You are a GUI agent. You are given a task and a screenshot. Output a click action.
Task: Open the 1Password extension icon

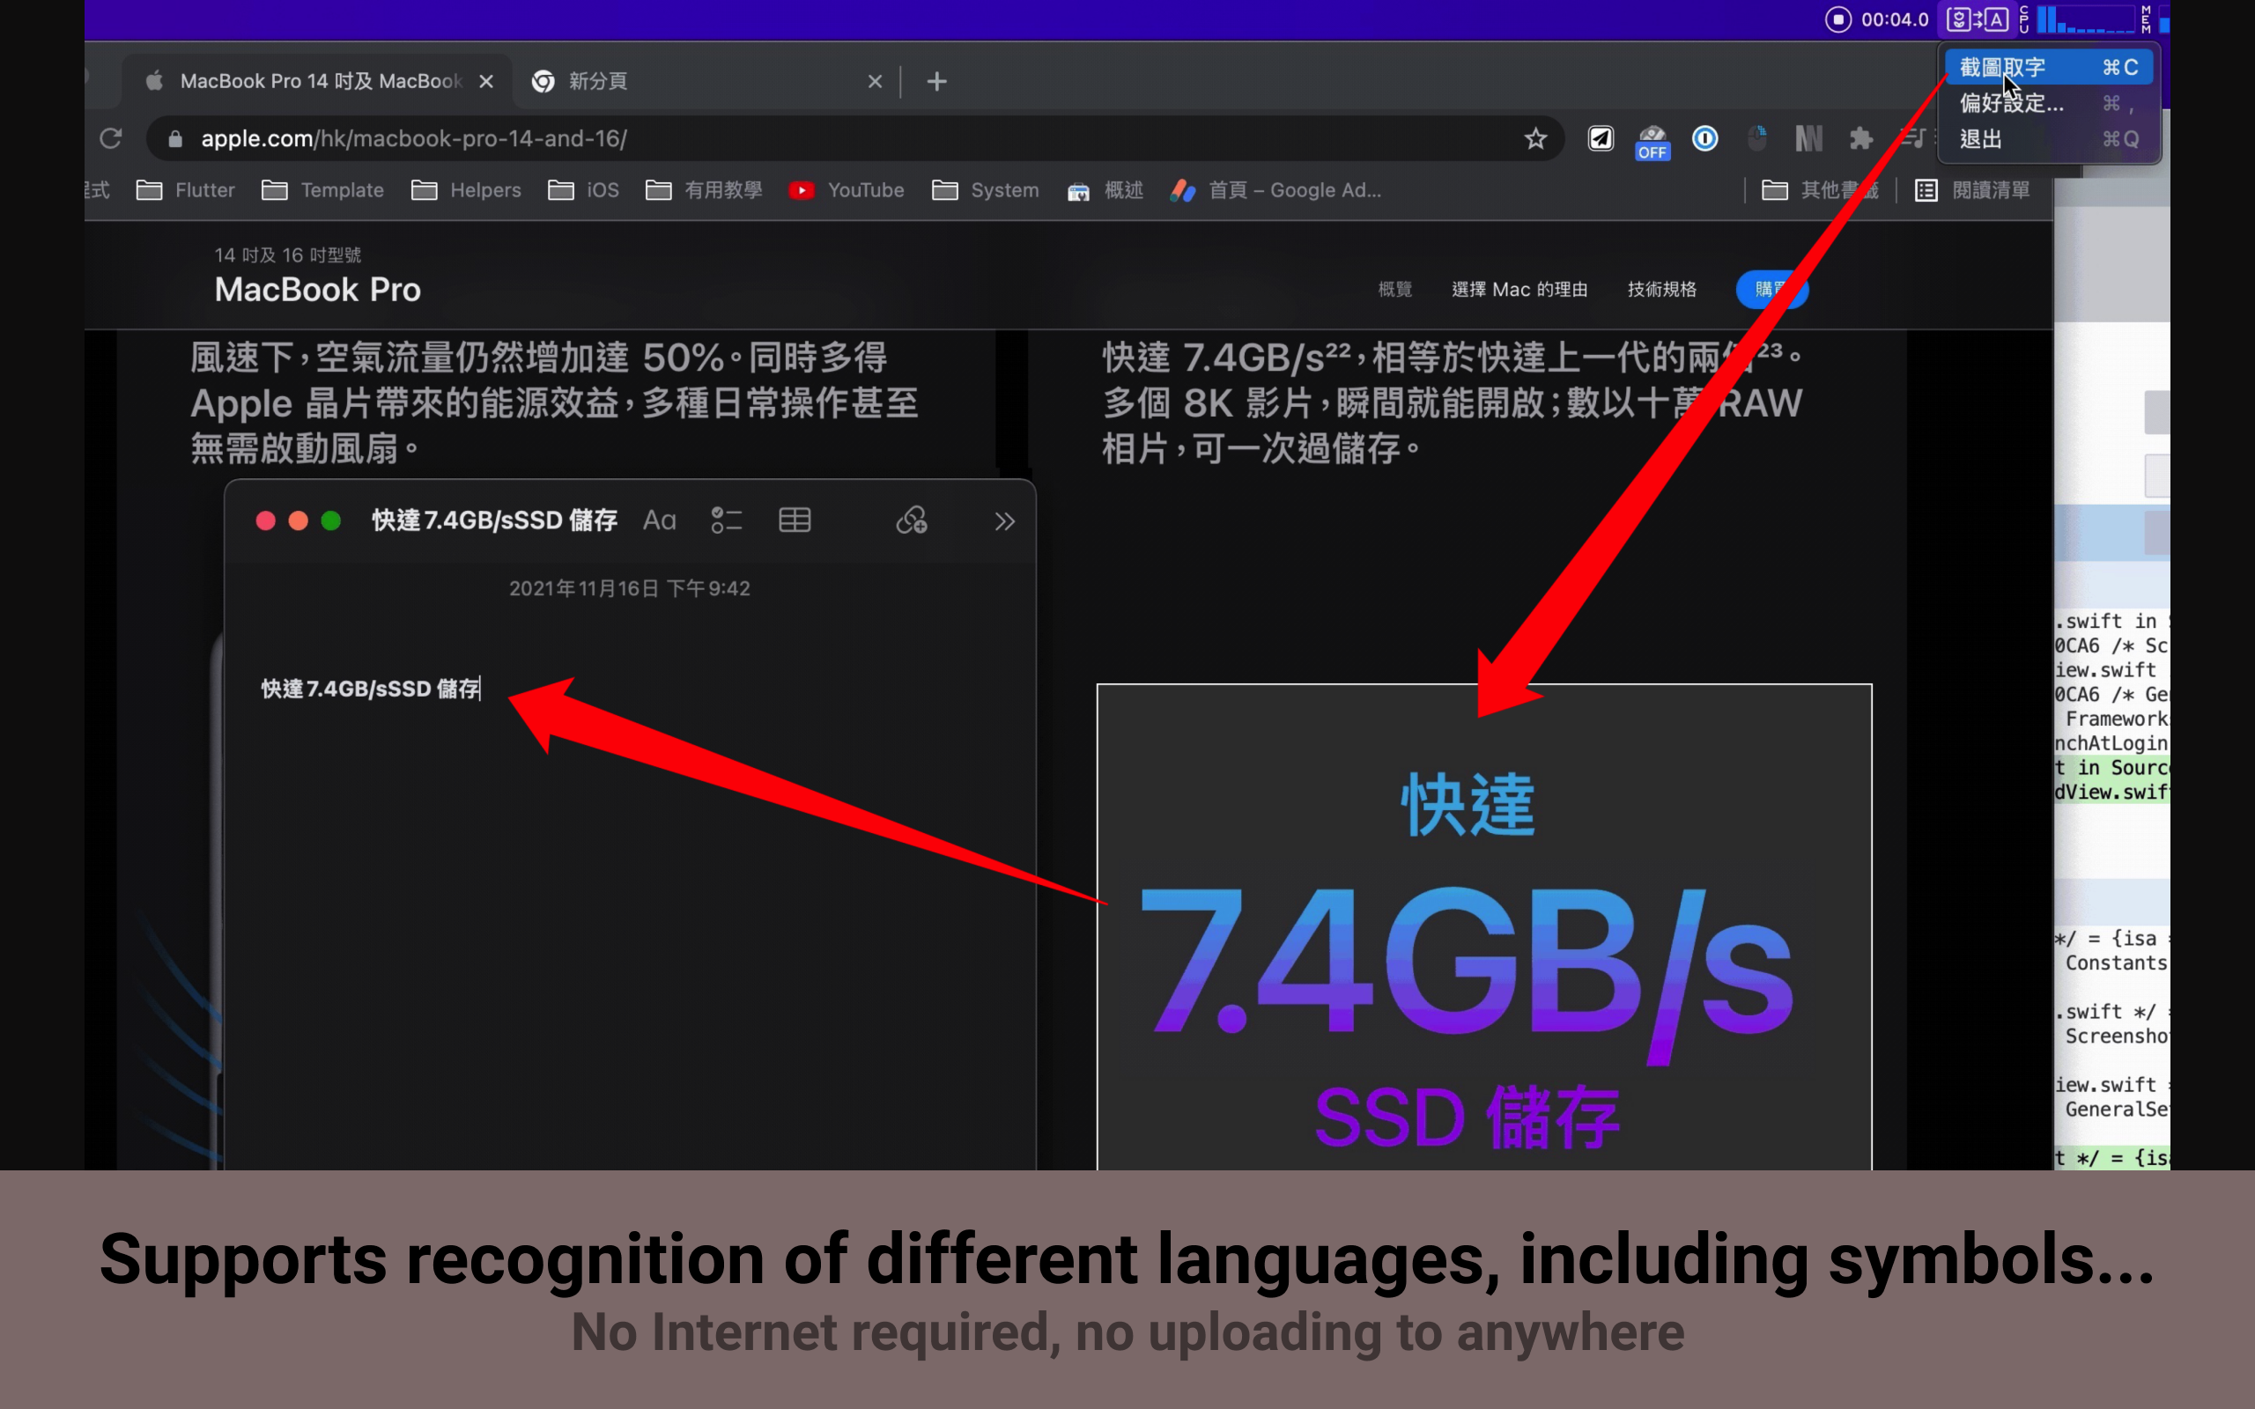pos(1704,139)
